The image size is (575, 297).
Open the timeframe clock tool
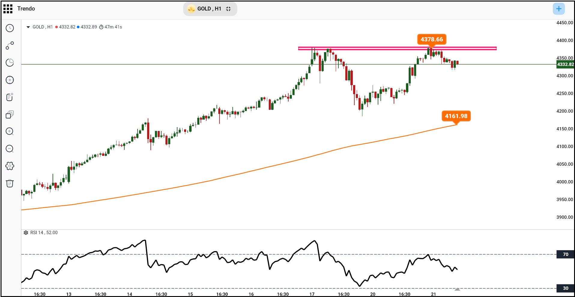click(10, 28)
